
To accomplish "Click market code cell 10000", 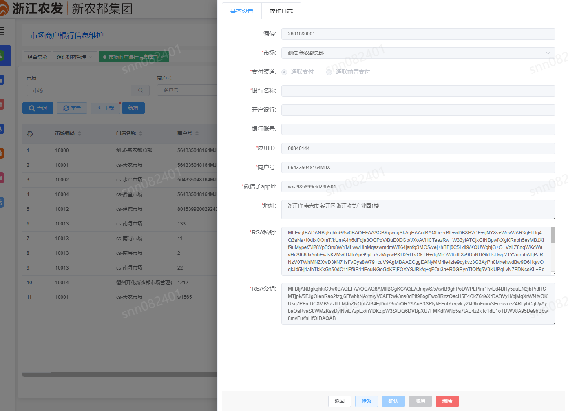I will 62,150.
